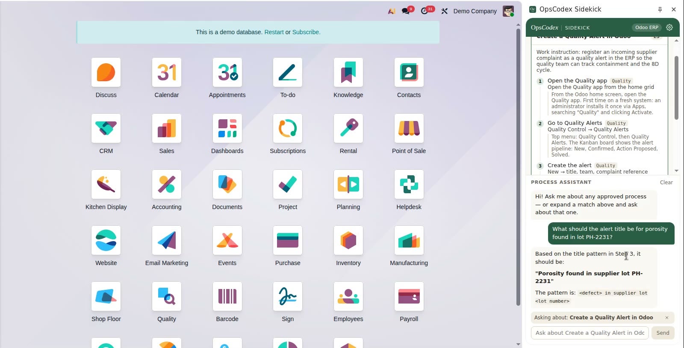Open the Subscriptions app
This screenshot has height=348, width=684.
288,128
